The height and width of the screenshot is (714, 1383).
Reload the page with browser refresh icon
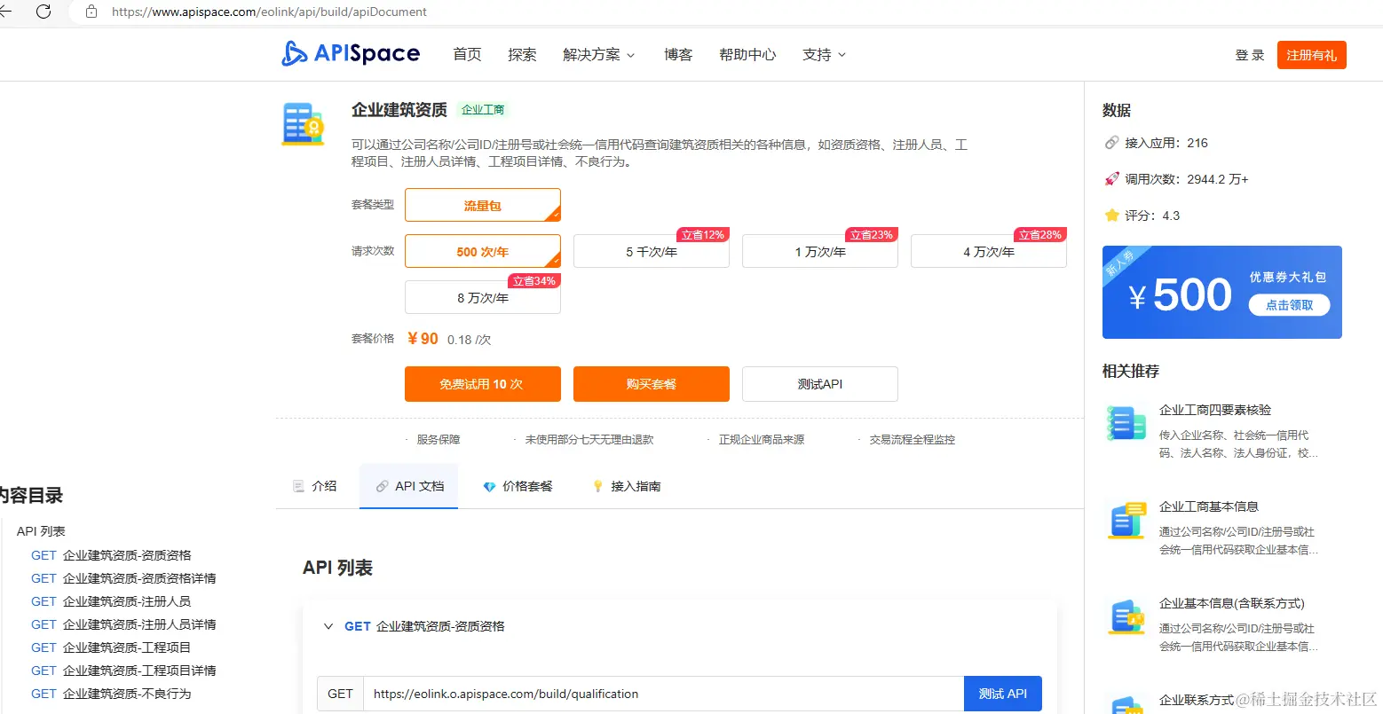pyautogui.click(x=43, y=12)
